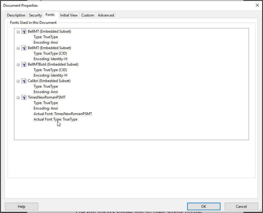Click the TrueType icon beside Calibri

point(24,81)
